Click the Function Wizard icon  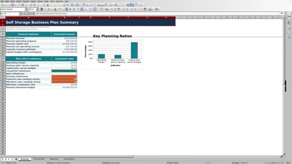(25, 13)
